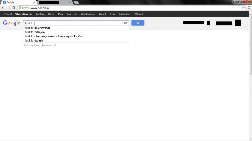
Task: Open the Chrome hamburger menu
Action: click(249, 8)
